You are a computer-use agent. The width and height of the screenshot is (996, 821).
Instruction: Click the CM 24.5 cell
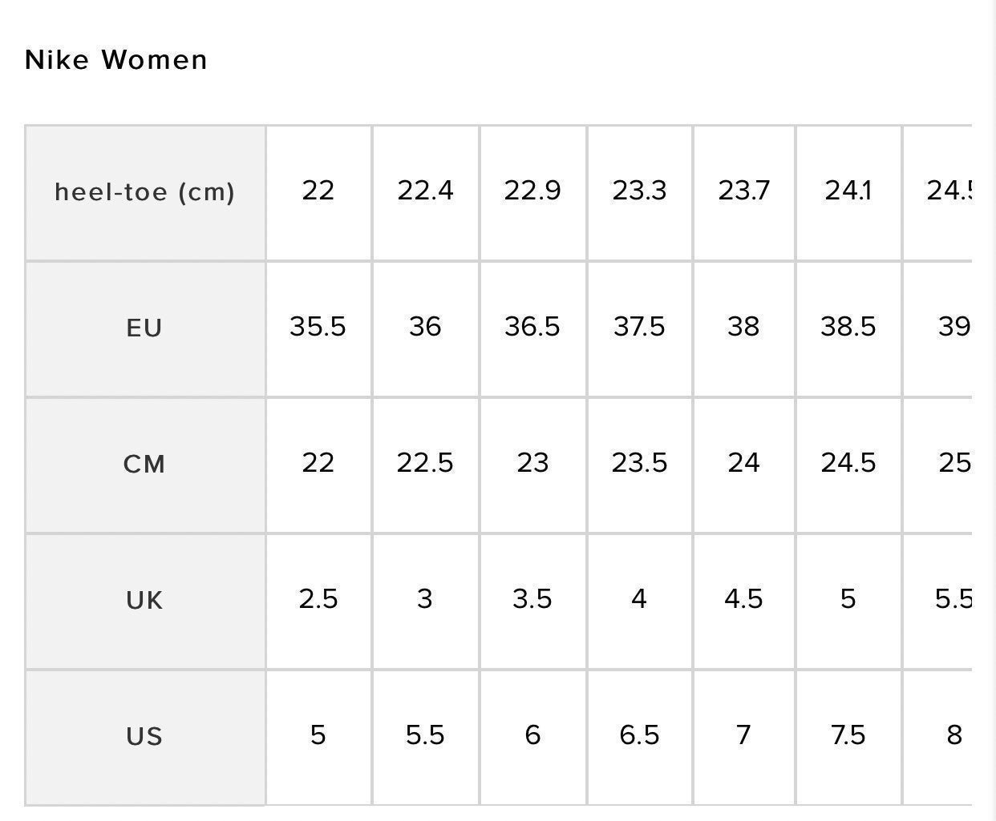click(x=848, y=465)
